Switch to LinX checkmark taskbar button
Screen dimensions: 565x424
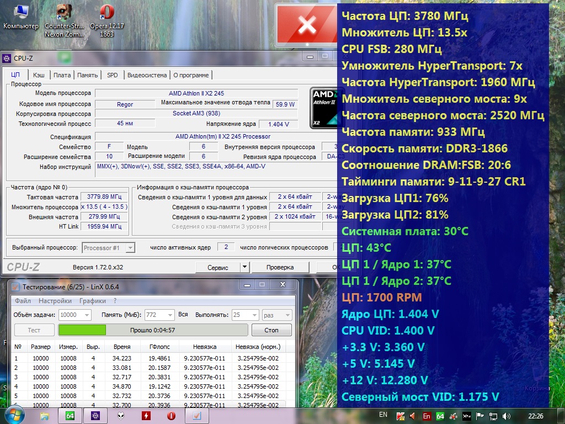point(197,416)
